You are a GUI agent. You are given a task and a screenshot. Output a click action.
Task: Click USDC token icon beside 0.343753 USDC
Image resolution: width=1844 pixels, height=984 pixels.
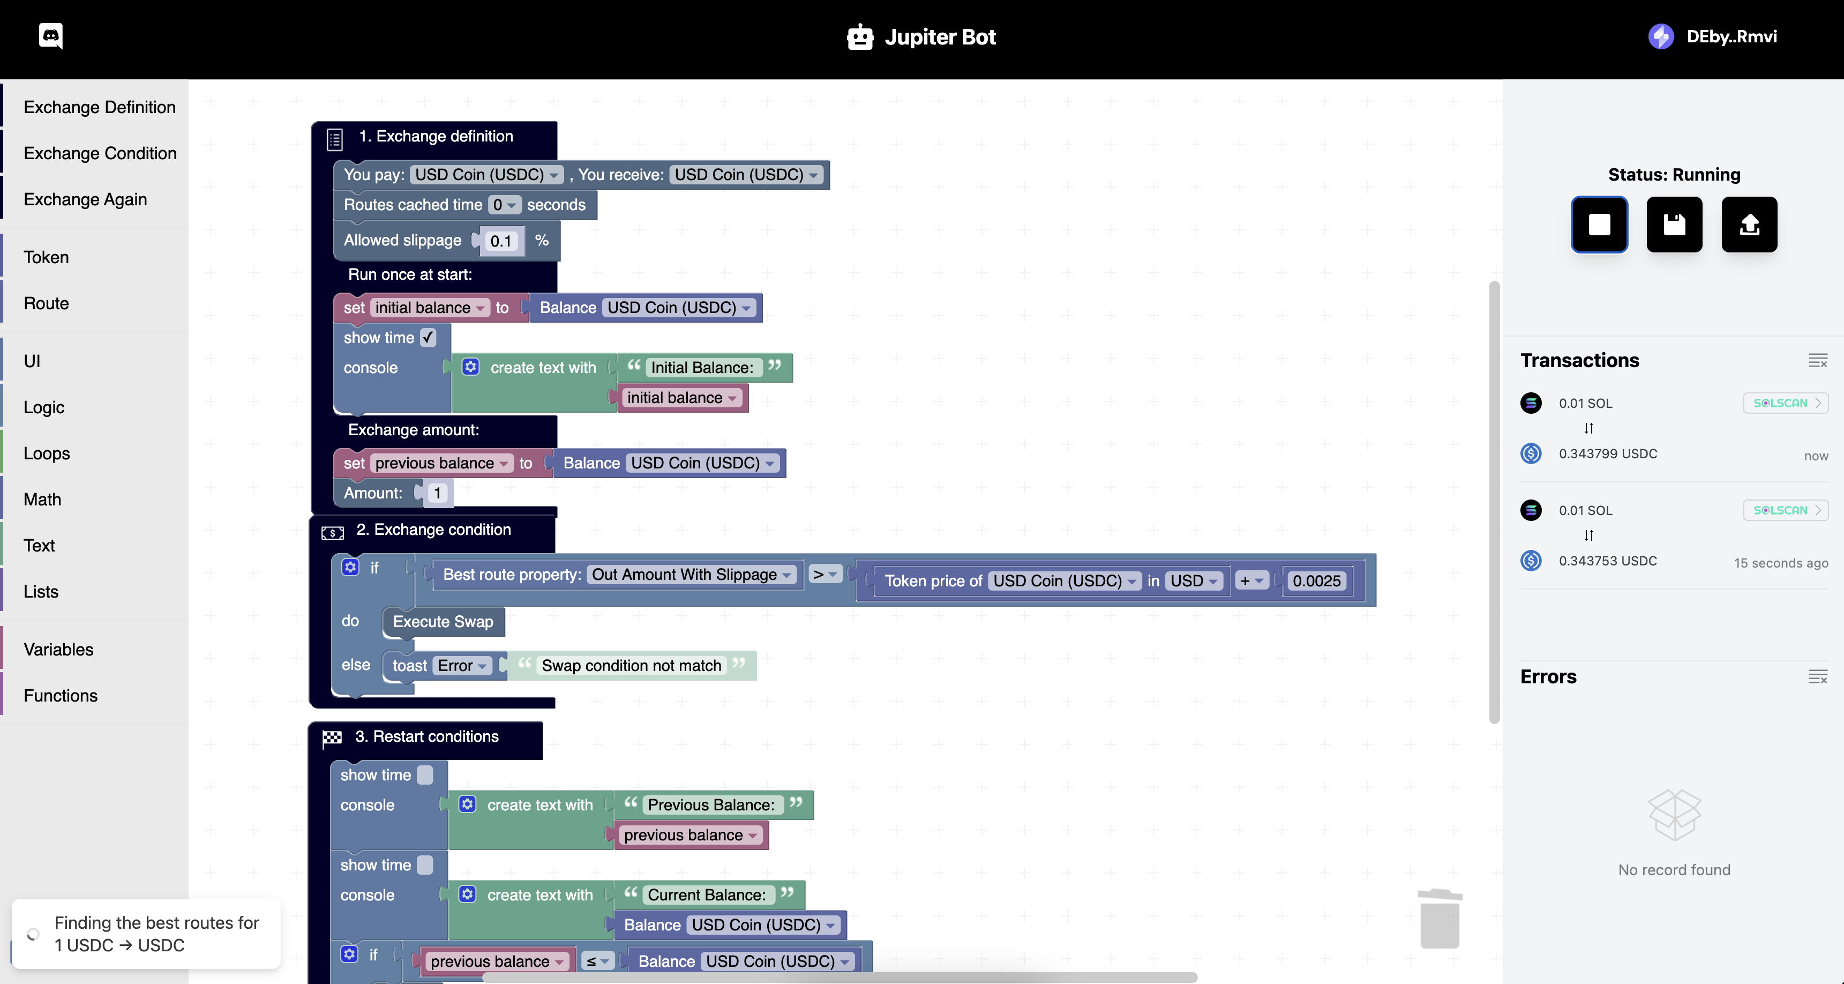1531,561
